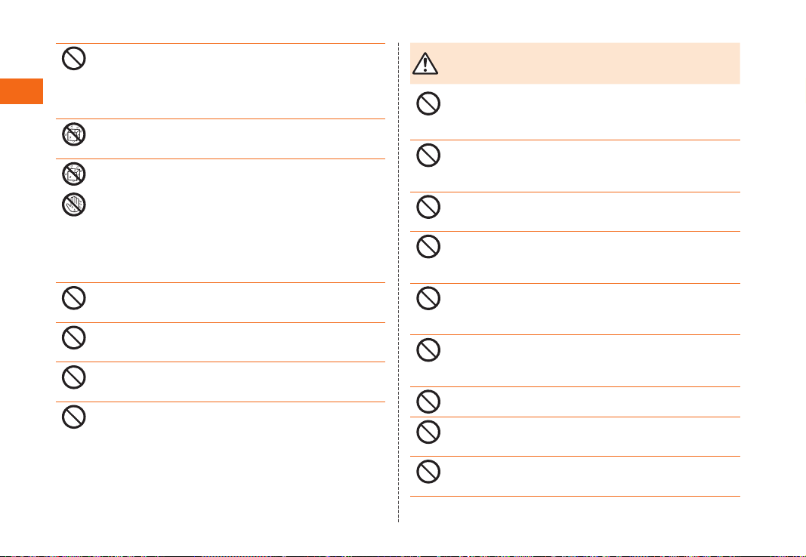
Task: Click the second prohibition icon under the warning banner
Action: pos(428,155)
